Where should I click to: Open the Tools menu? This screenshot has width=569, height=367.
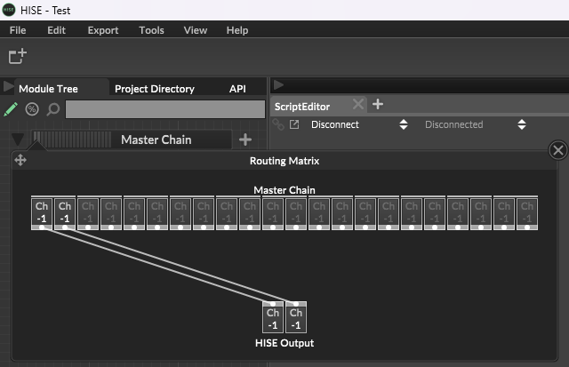(151, 30)
